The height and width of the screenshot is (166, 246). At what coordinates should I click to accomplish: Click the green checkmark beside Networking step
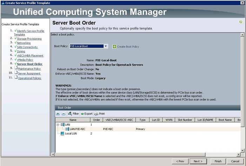pyautogui.click(x=15, y=42)
